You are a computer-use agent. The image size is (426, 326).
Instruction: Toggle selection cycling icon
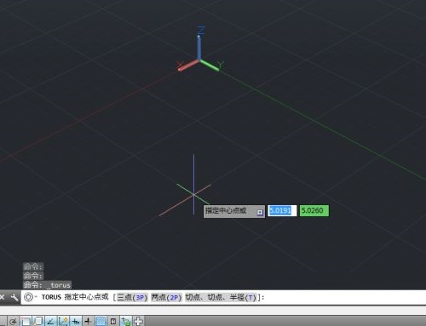tap(125, 322)
